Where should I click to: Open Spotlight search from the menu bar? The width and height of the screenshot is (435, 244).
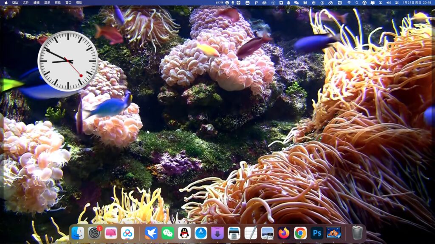point(358,3)
